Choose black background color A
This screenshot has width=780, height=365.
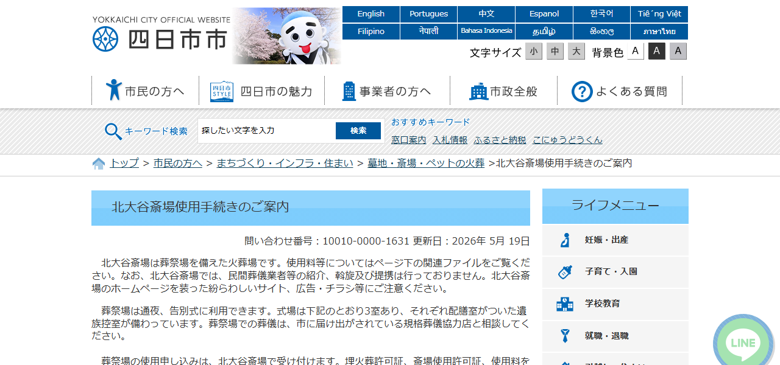coord(656,51)
